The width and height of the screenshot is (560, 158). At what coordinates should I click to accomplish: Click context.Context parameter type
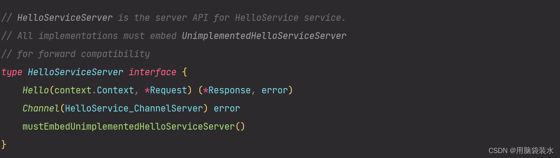click(x=94, y=90)
